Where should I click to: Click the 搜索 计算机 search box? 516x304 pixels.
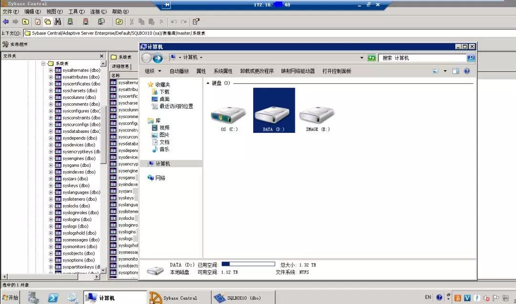422,58
